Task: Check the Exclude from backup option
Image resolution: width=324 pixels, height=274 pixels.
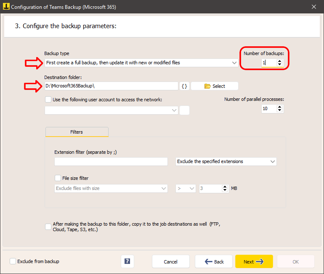Action: coord(13,261)
